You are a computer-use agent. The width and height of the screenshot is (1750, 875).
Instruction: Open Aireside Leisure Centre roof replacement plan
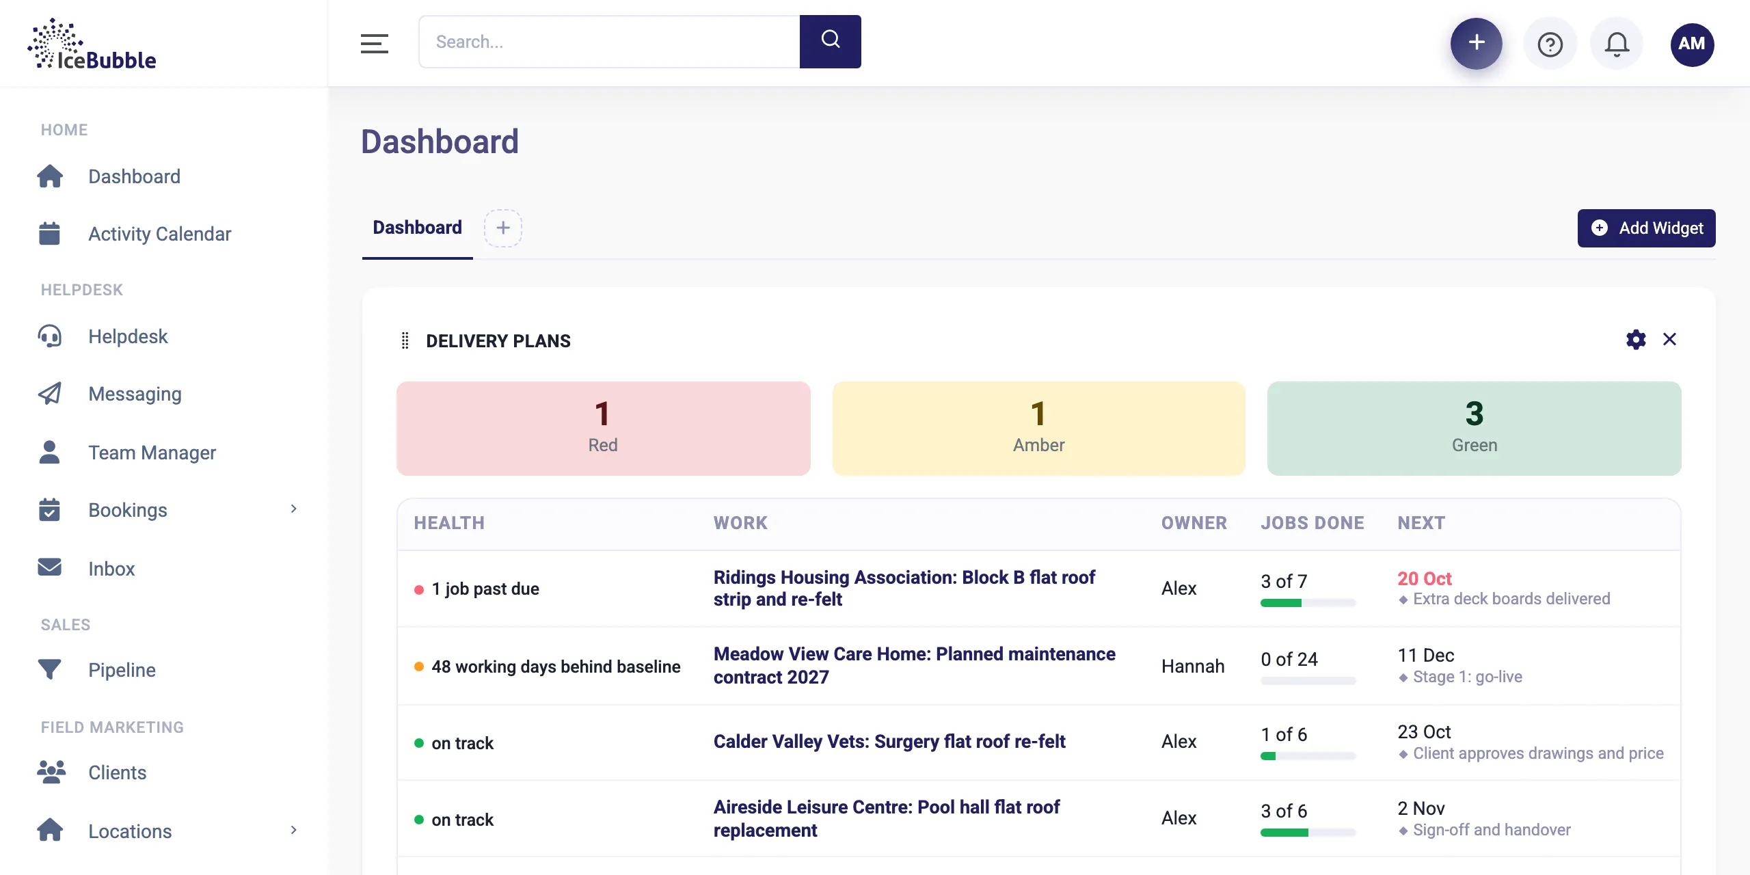coord(887,818)
